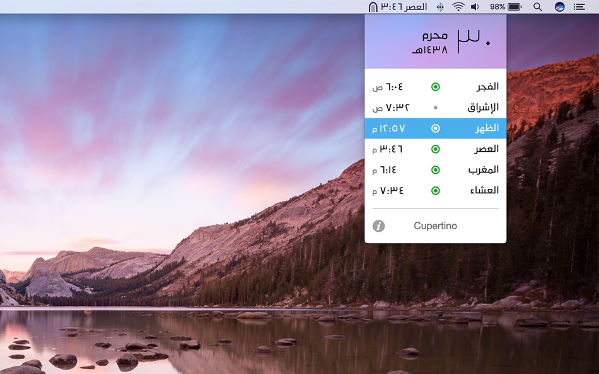
Task: Launch Siri from the menu bar
Action: coord(560,7)
